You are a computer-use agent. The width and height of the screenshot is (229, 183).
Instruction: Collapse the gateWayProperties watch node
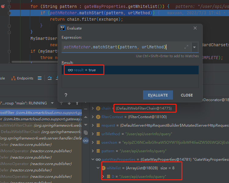93,160
